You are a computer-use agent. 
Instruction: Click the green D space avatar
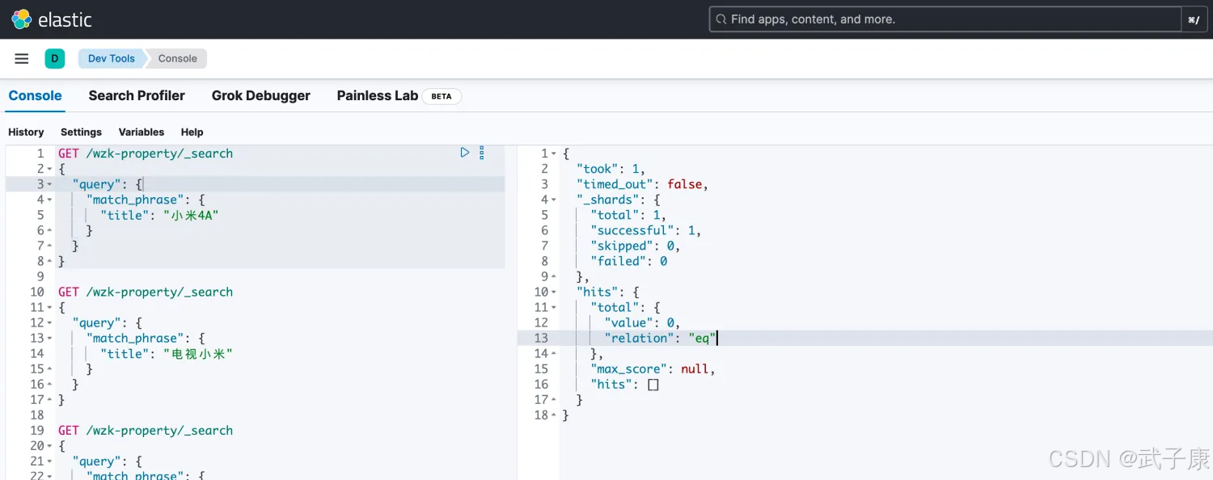coord(55,58)
